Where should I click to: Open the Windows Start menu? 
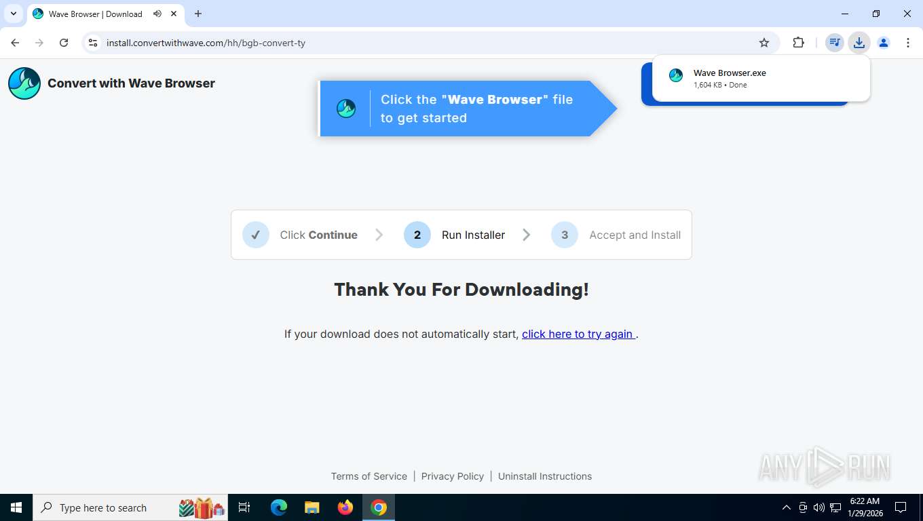pyautogui.click(x=16, y=507)
